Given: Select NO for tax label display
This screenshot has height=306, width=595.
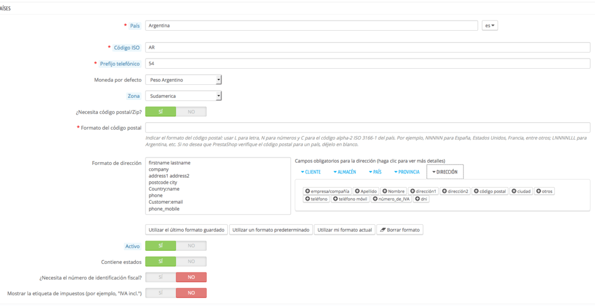Looking at the screenshot, I should (191, 293).
